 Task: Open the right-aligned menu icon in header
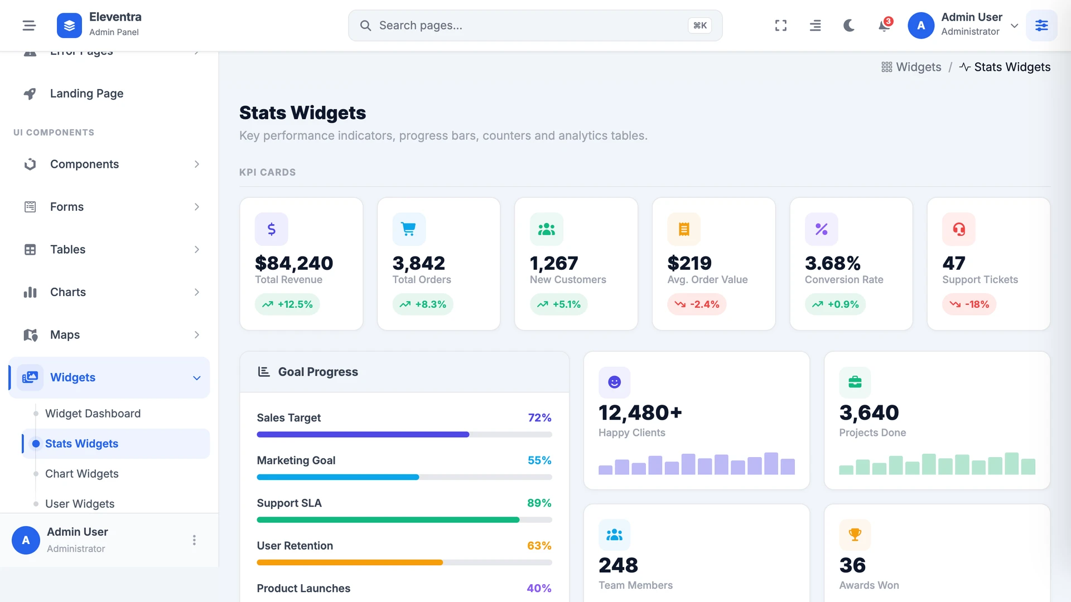[815, 26]
